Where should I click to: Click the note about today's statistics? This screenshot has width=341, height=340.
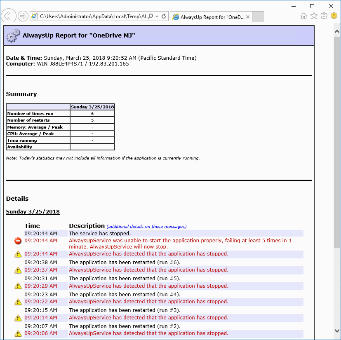pyautogui.click(x=103, y=158)
